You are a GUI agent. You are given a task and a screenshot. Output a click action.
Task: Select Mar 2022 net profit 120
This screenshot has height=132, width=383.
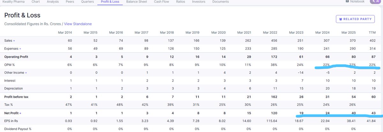274,113
